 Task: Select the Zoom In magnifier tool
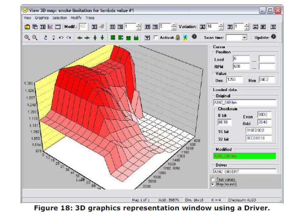[x=27, y=37]
